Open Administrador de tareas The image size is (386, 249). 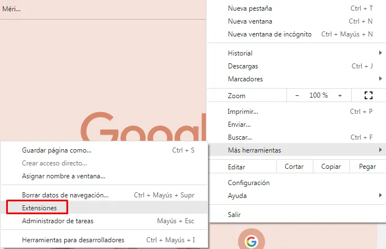[x=105, y=221]
